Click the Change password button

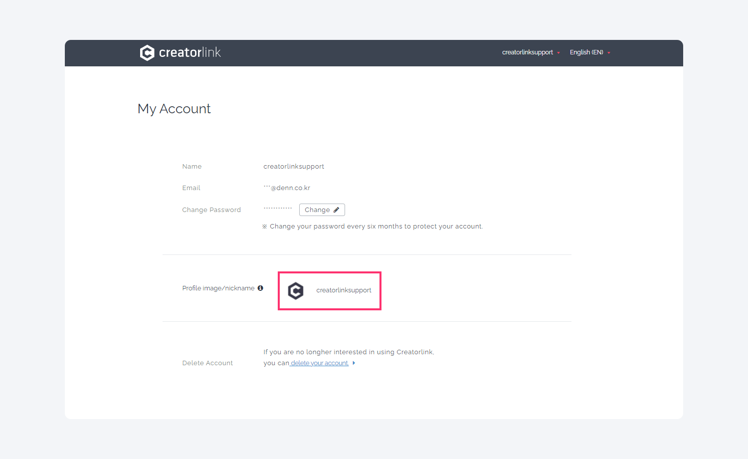(322, 210)
